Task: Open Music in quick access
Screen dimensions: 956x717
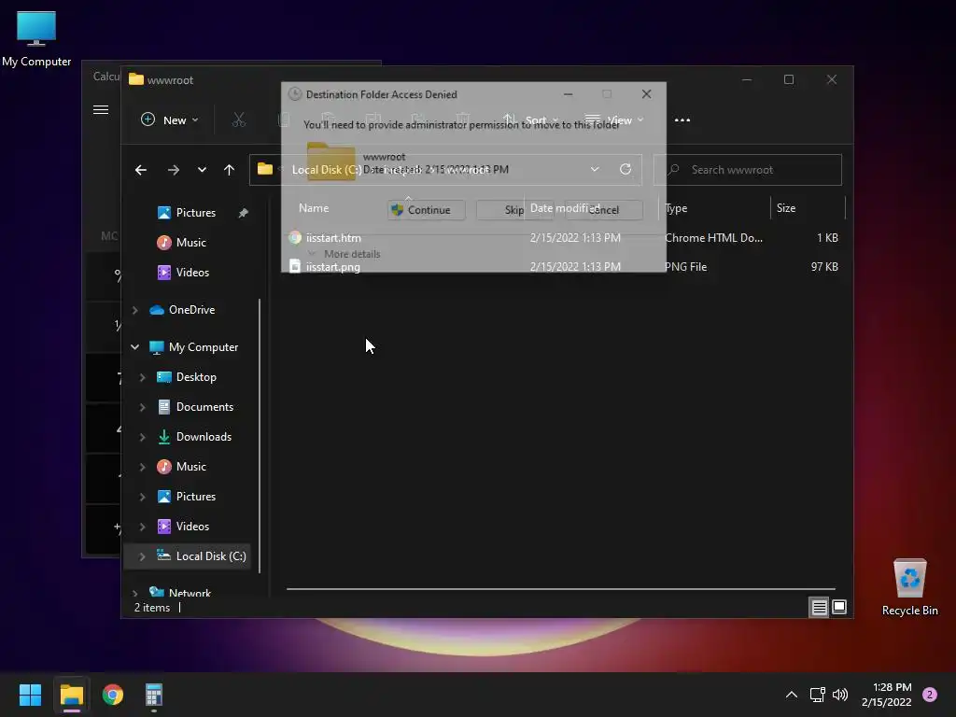Action: pos(190,243)
